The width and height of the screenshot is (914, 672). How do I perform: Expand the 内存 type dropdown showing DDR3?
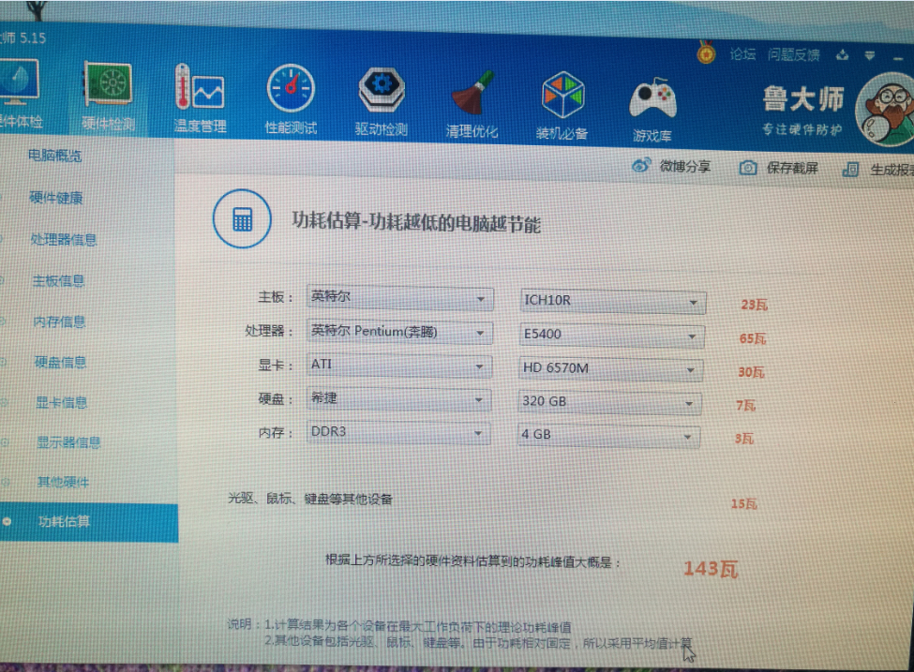397,432
